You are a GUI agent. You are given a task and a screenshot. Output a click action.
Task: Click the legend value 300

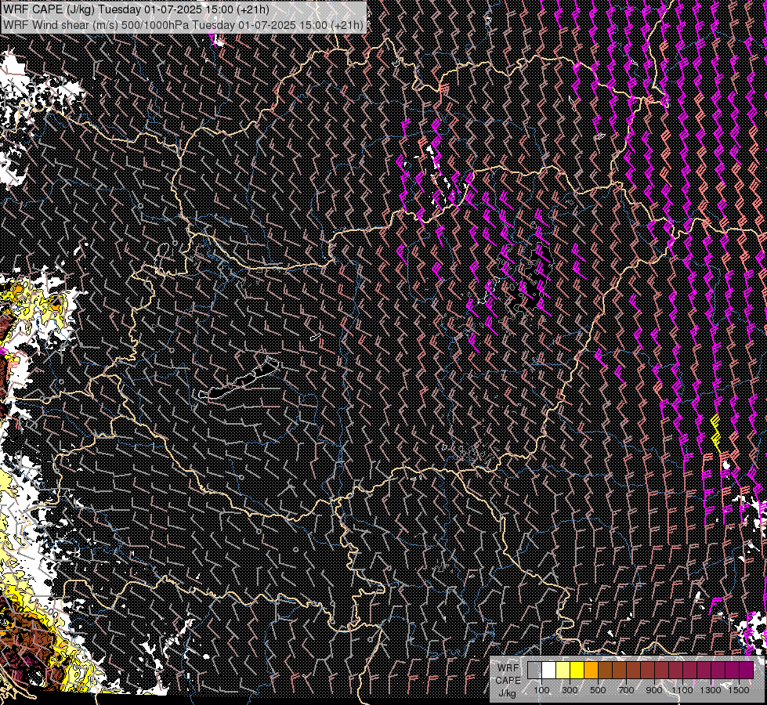pos(570,690)
